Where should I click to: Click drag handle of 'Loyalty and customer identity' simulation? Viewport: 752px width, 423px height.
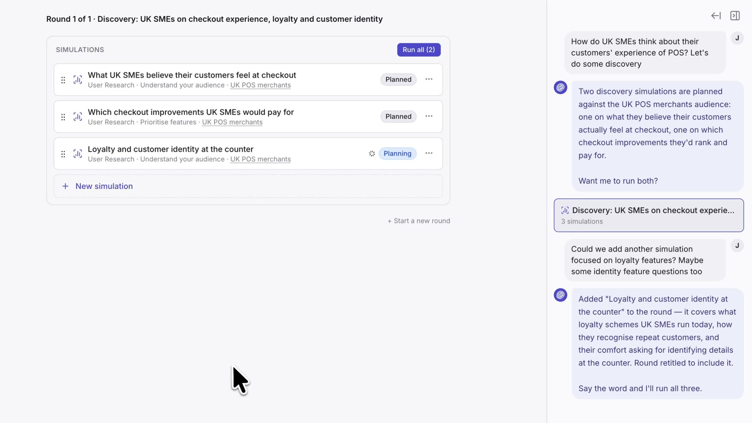click(x=63, y=154)
